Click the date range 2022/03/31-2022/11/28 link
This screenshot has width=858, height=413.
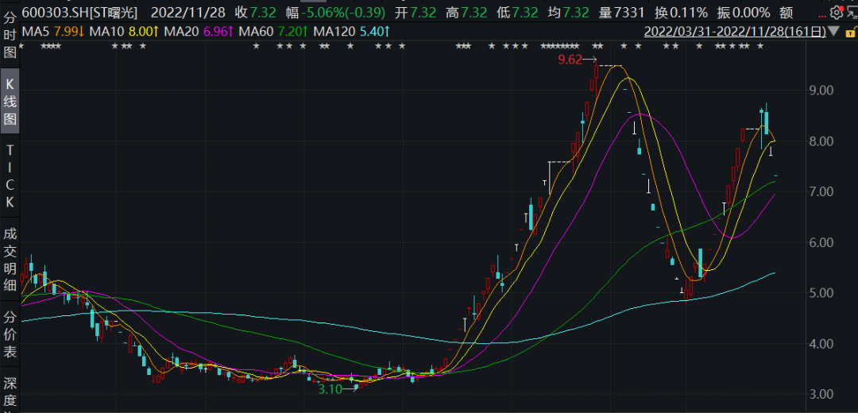733,32
